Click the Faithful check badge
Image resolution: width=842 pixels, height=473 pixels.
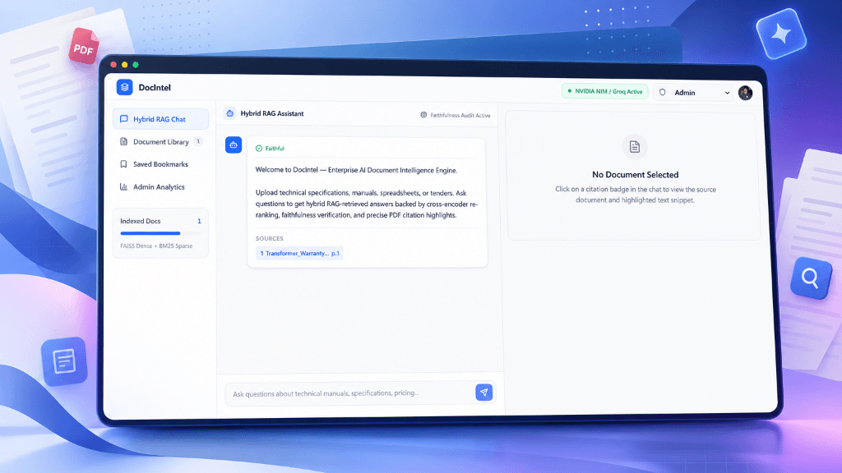click(x=270, y=149)
